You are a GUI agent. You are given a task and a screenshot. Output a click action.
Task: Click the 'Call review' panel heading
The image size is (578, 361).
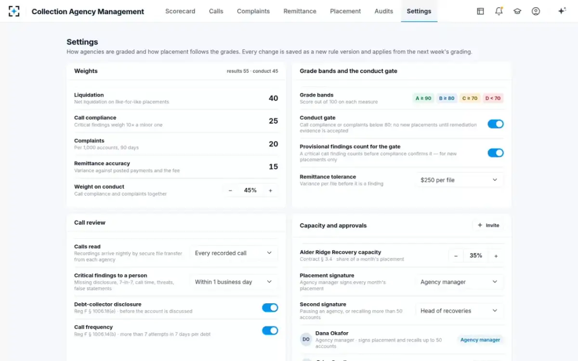coord(90,222)
